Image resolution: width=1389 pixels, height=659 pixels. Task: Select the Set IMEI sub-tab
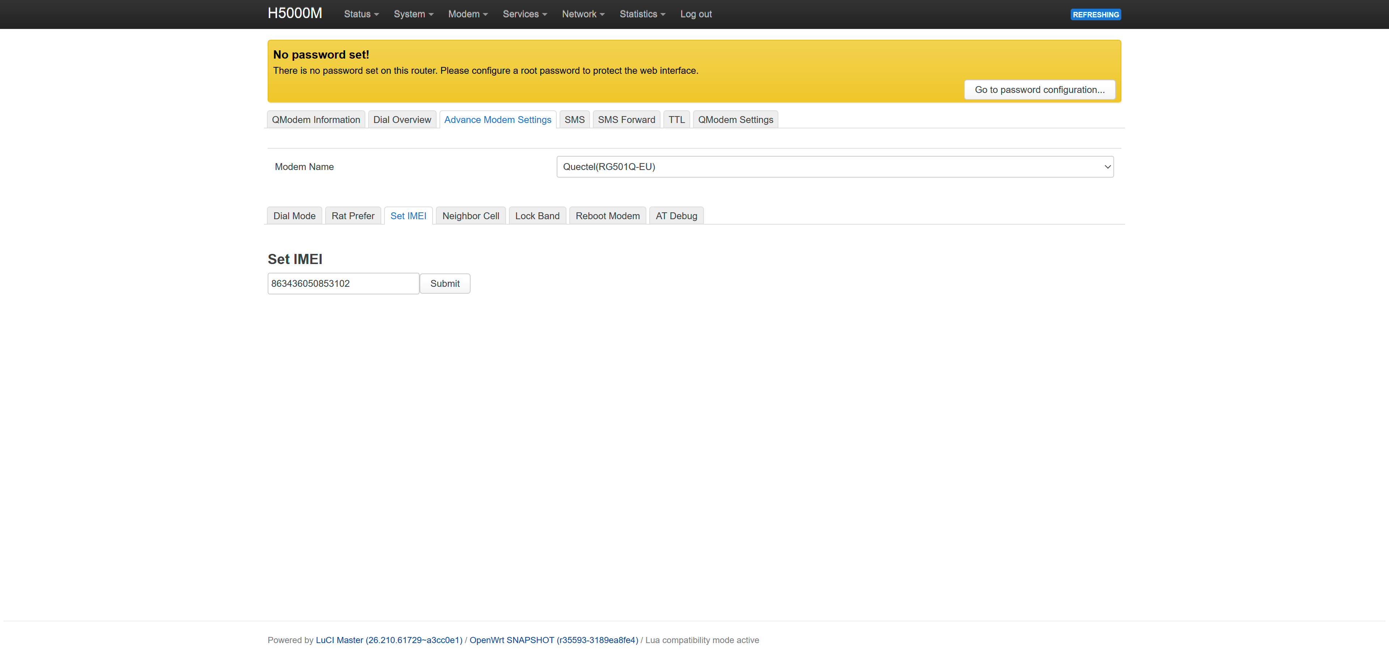tap(408, 216)
